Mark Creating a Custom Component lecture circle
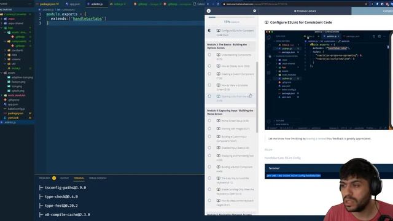 coord(209,74)
